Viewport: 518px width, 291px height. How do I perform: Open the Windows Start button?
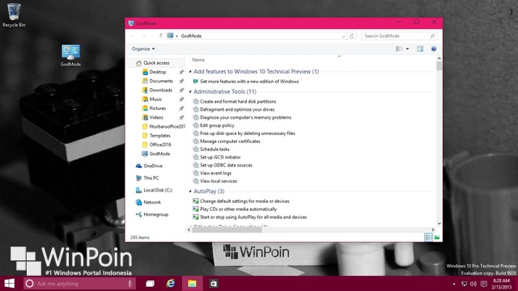click(9, 284)
